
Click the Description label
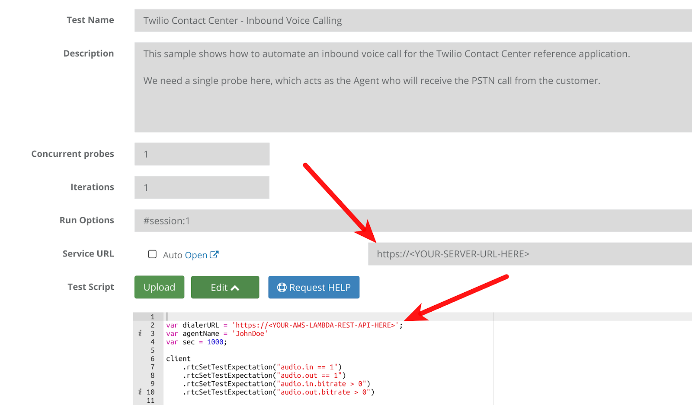tap(89, 54)
